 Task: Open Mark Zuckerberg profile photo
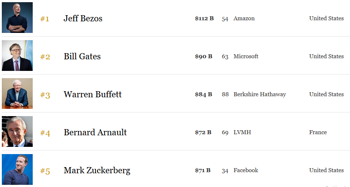tap(17, 169)
